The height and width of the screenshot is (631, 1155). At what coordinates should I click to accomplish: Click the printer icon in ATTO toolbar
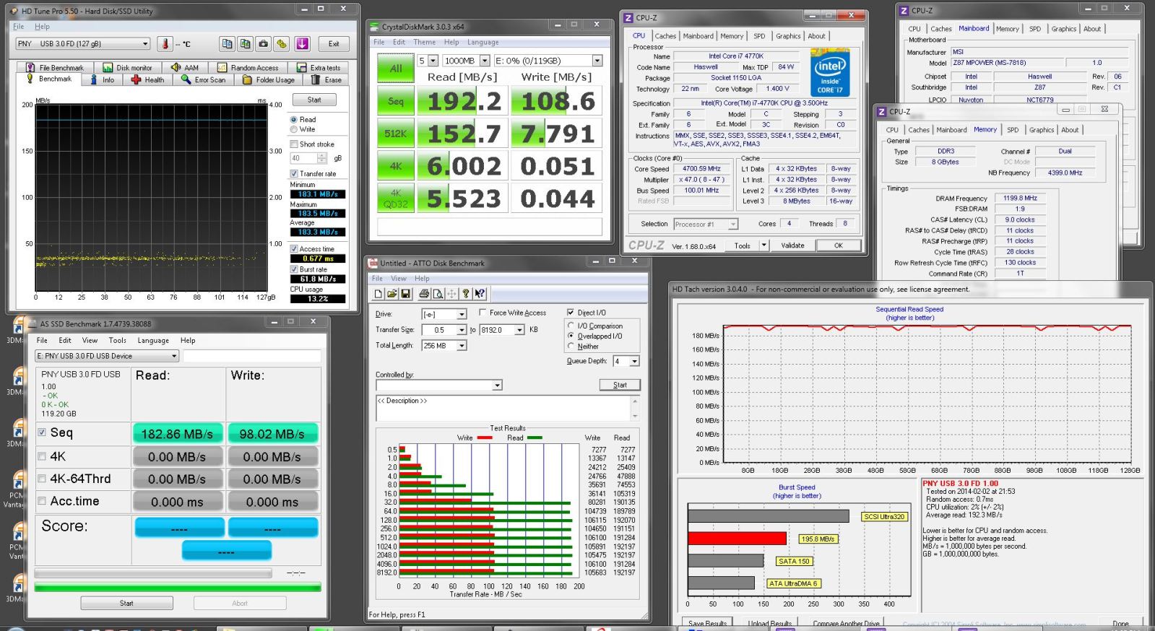coord(424,294)
